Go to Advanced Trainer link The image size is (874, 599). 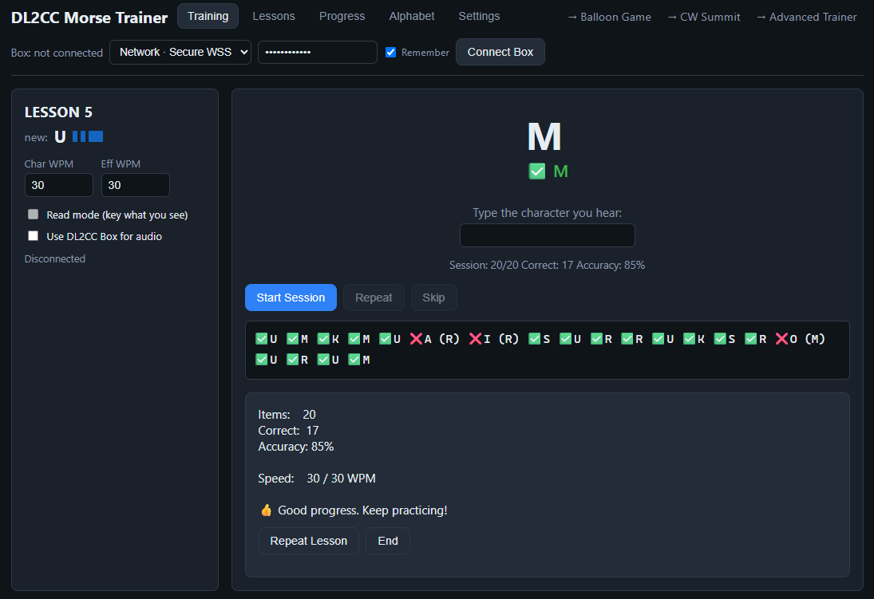pyautogui.click(x=806, y=18)
